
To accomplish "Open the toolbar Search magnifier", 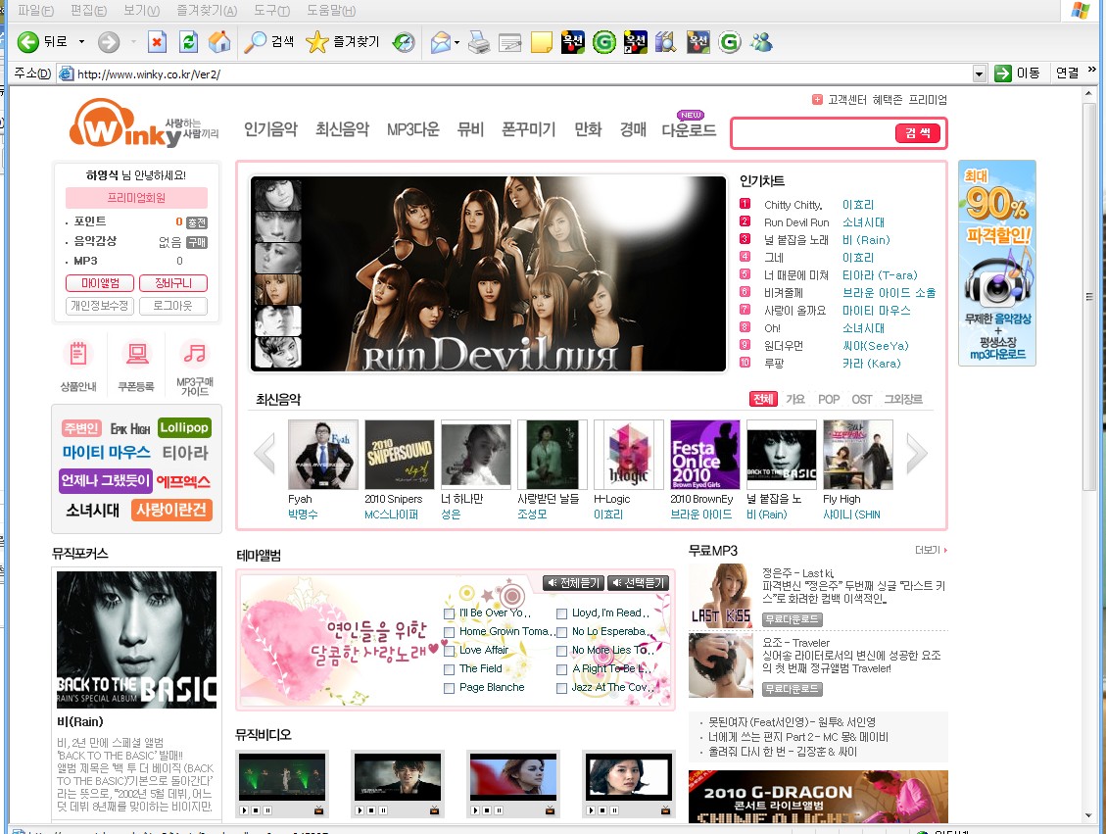I will [x=255, y=42].
